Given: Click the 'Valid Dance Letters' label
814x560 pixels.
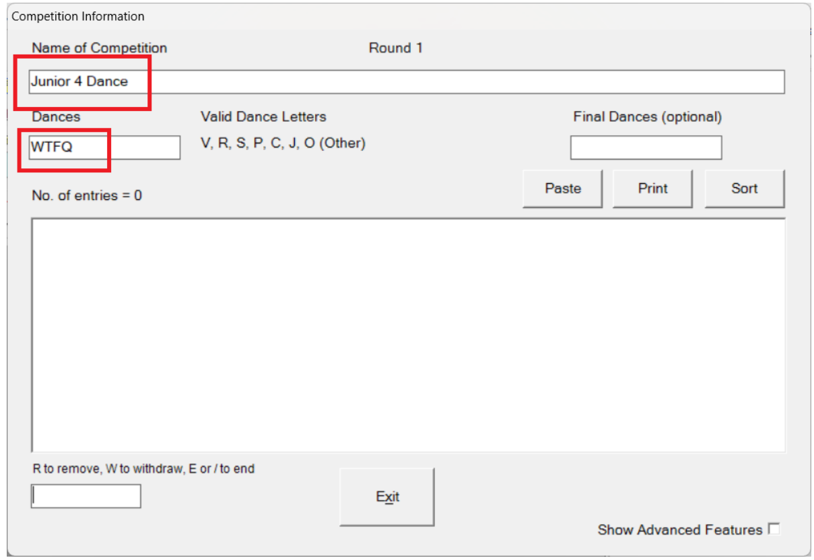Looking at the screenshot, I should click(263, 116).
